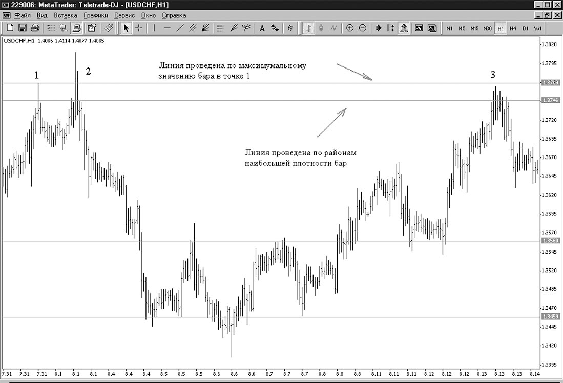Select the crosshair tool
Viewport: 563px width, 383px height.
139,28
